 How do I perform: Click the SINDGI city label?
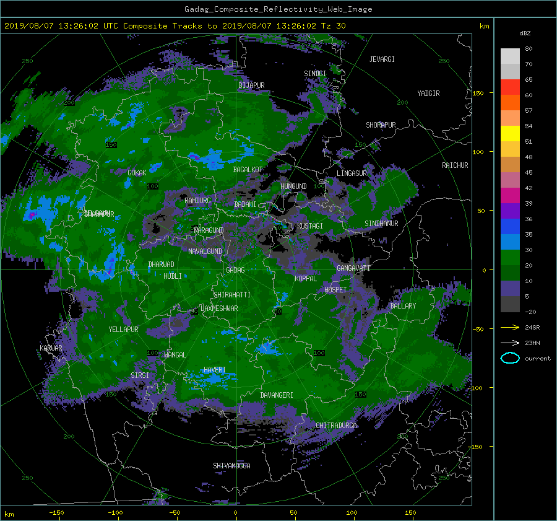pos(315,74)
